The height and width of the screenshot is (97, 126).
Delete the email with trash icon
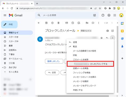coord(58,23)
